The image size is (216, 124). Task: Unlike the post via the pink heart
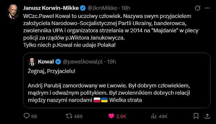pos(111,116)
